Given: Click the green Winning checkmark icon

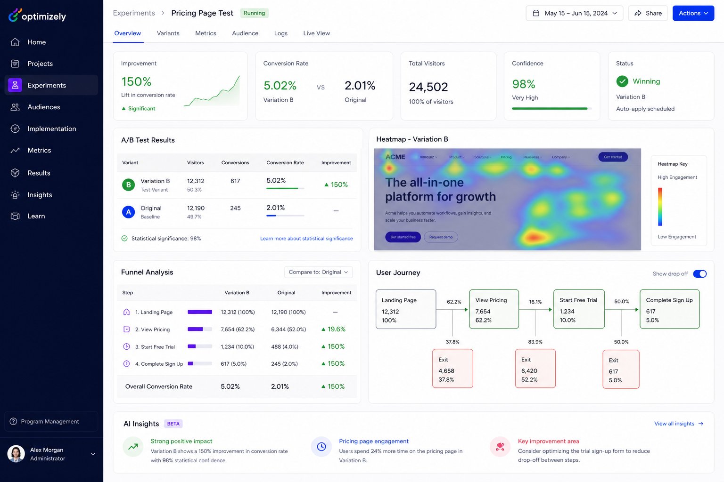Looking at the screenshot, I should tap(622, 81).
